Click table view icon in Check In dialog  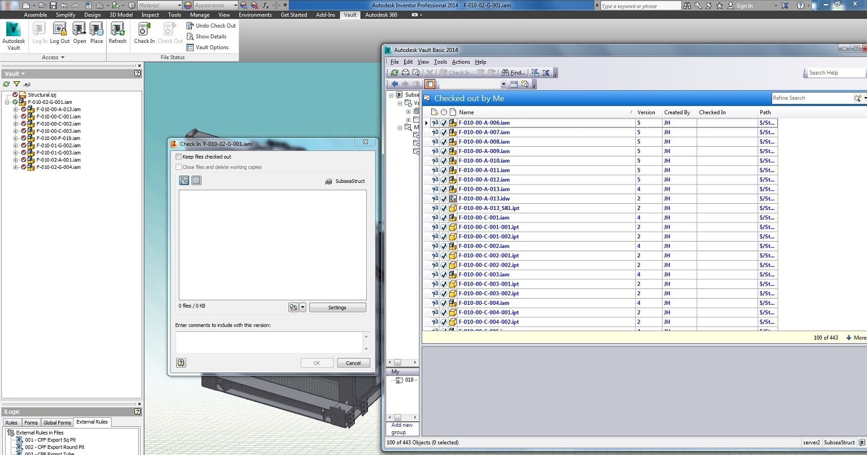pos(196,181)
